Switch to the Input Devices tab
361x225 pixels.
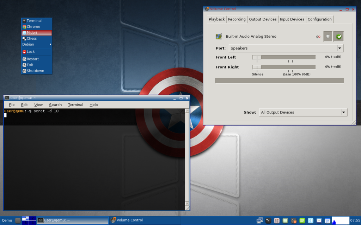pos(292,19)
